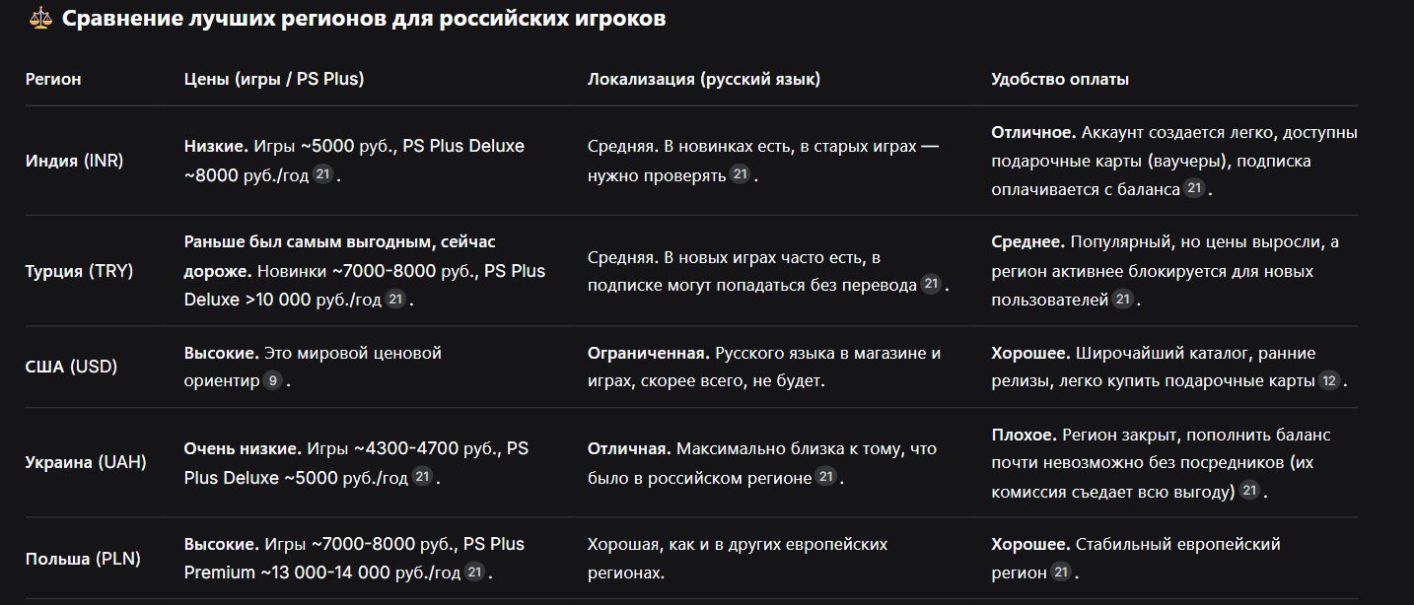The width and height of the screenshot is (1414, 605).
Task: Click the Локализация (русский язык) column header
Action: point(704,79)
